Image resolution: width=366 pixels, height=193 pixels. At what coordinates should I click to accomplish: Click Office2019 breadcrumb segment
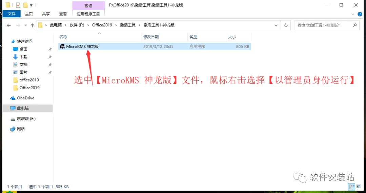pyautogui.click(x=102, y=25)
